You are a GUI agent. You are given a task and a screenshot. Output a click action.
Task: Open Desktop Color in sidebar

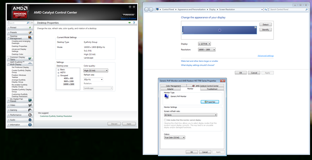click(17, 54)
